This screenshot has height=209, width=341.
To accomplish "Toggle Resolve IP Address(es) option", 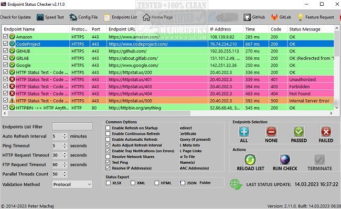I will click(x=108, y=168).
